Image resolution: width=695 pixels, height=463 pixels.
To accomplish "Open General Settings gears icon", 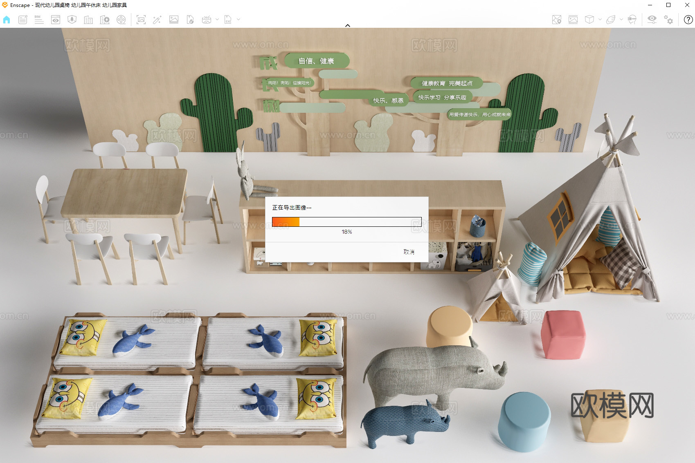I will pyautogui.click(x=668, y=20).
